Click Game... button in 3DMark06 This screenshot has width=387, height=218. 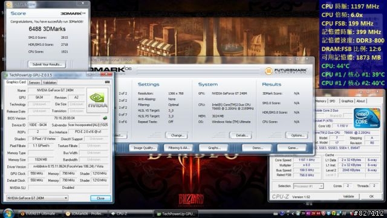point(292,148)
